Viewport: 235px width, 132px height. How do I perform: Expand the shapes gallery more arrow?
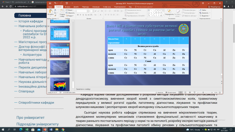click(x=163, y=15)
